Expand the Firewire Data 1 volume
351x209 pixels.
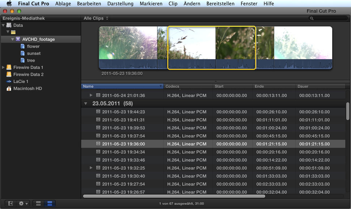pos(4,68)
